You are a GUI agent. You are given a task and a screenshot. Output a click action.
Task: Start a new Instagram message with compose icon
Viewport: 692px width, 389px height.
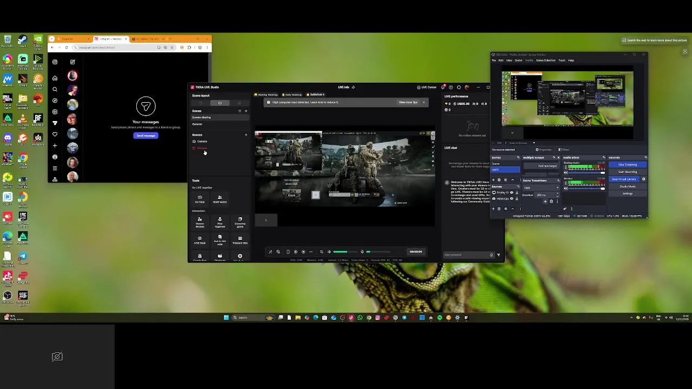72,62
